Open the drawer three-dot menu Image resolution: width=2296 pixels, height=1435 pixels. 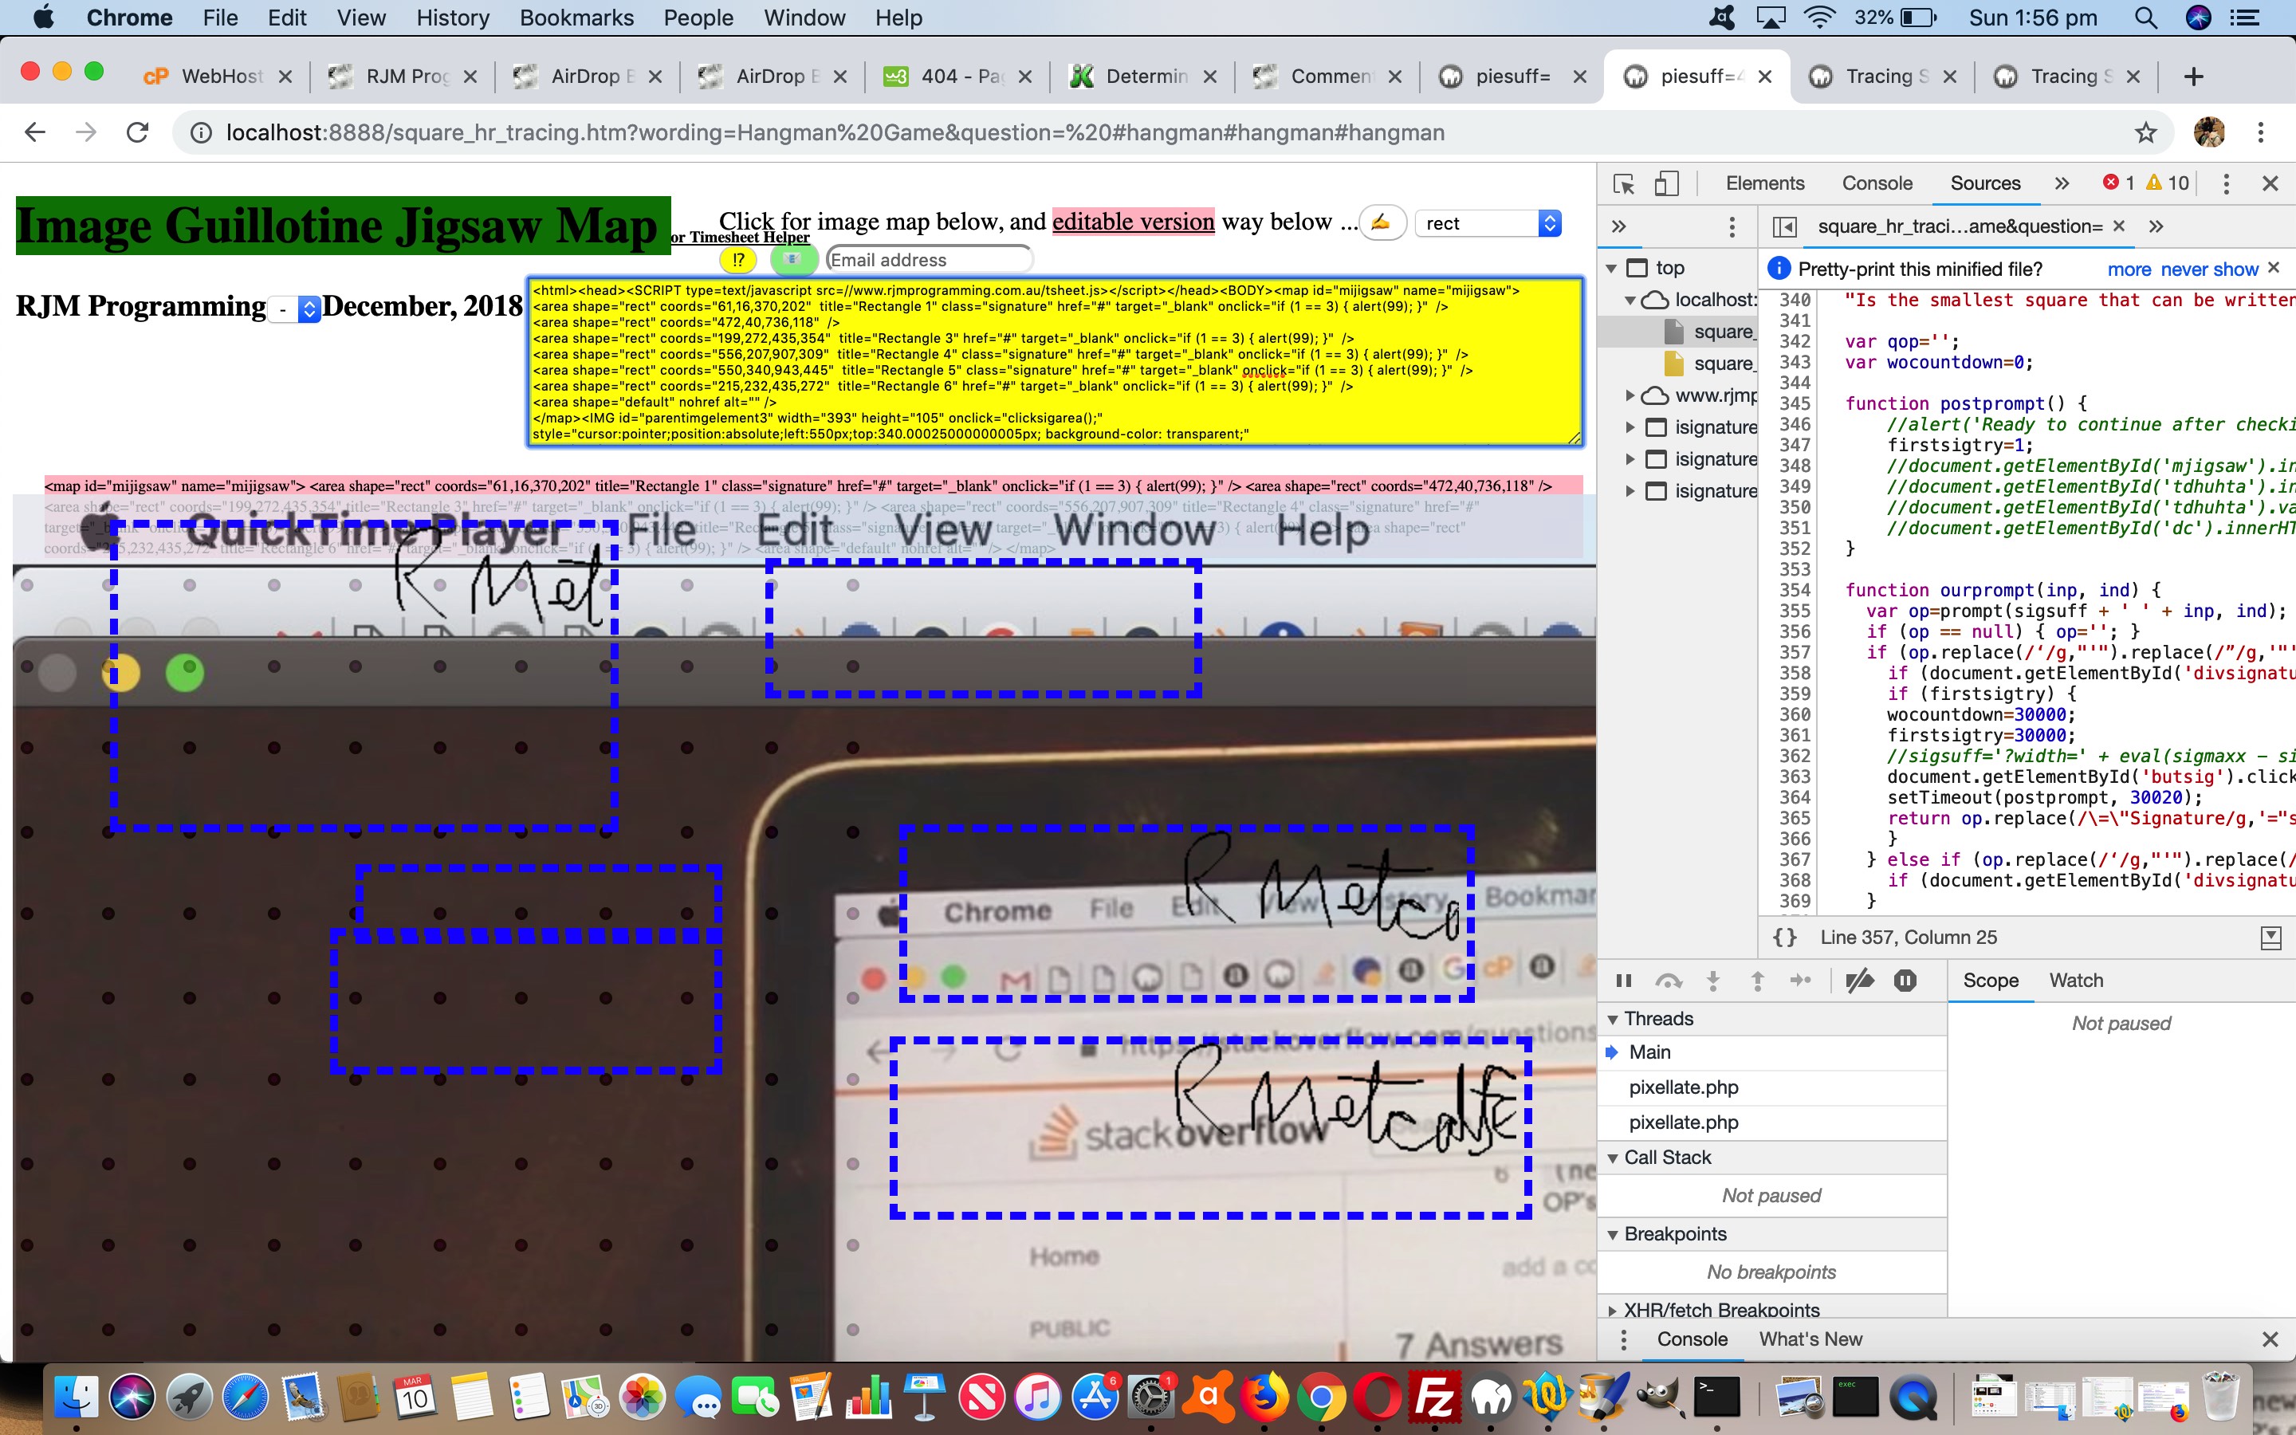[x=1623, y=1339]
